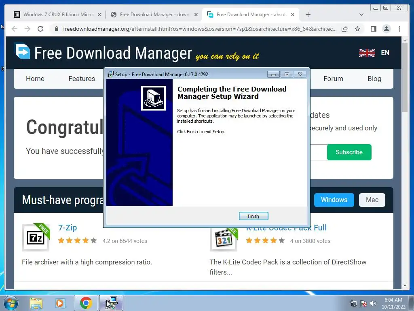
Task: Close the Windows 7 CRUX Edition tab
Action: tap(99, 15)
